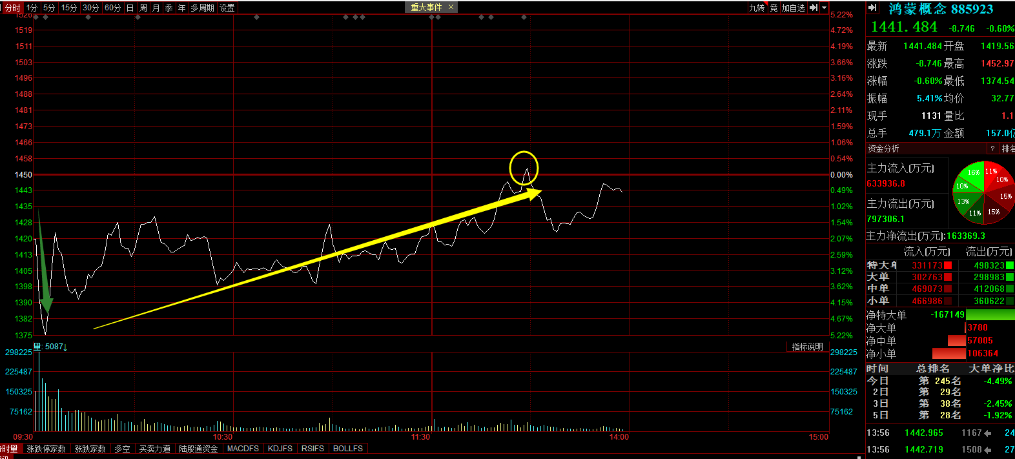Switch to the MACDFS indicator tab

243,449
